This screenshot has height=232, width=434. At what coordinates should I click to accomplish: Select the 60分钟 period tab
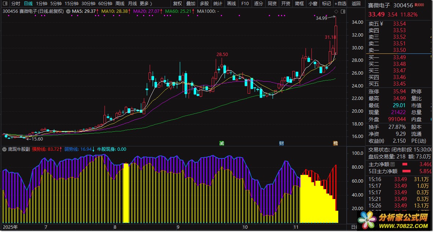coord(105,4)
